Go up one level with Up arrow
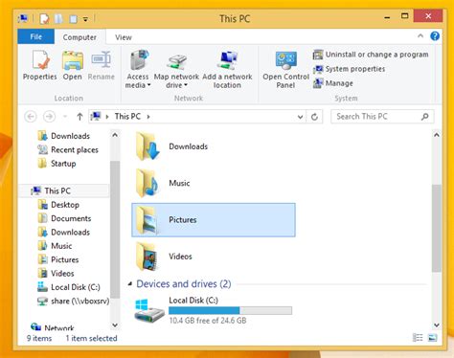The image size is (454, 358). 79,117
